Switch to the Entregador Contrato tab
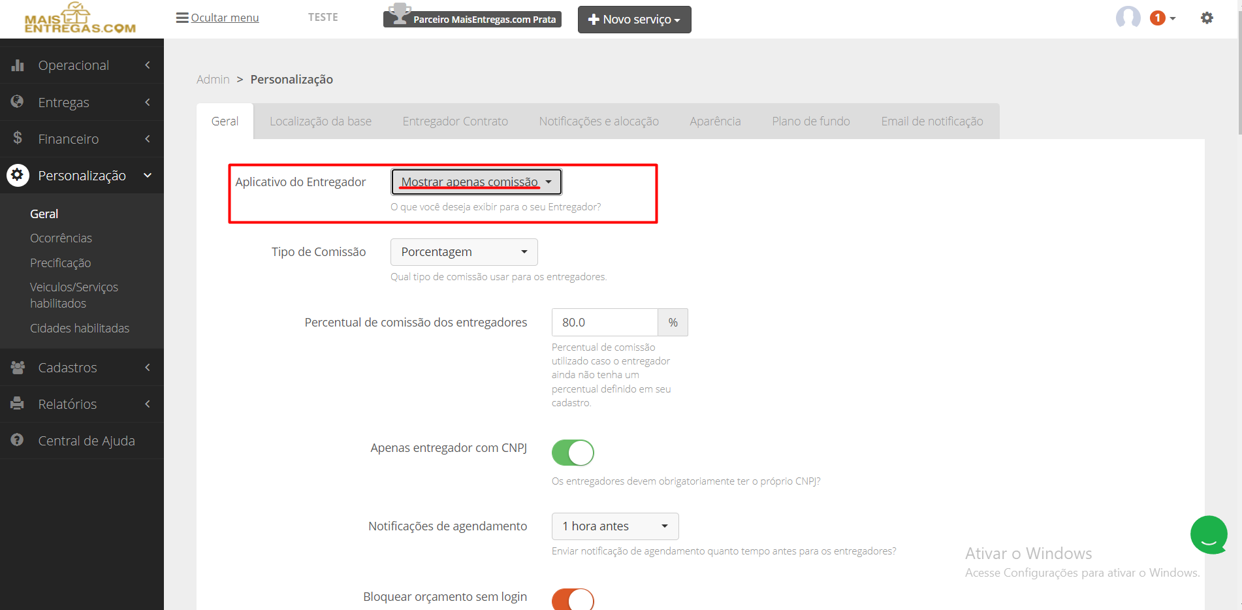The image size is (1242, 610). pos(455,121)
